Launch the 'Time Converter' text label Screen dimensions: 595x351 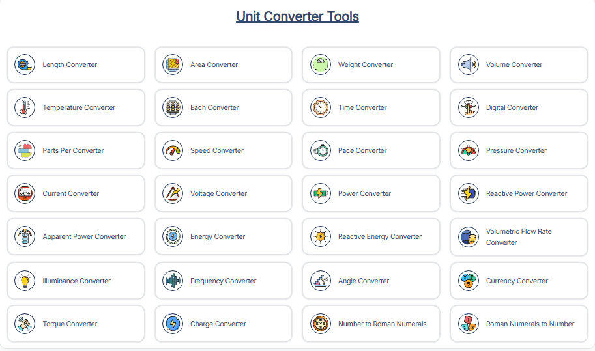(x=362, y=107)
